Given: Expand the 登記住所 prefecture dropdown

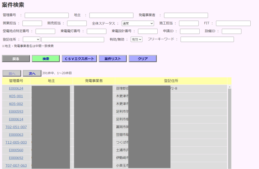Looking at the screenshot, I should coord(32,39).
